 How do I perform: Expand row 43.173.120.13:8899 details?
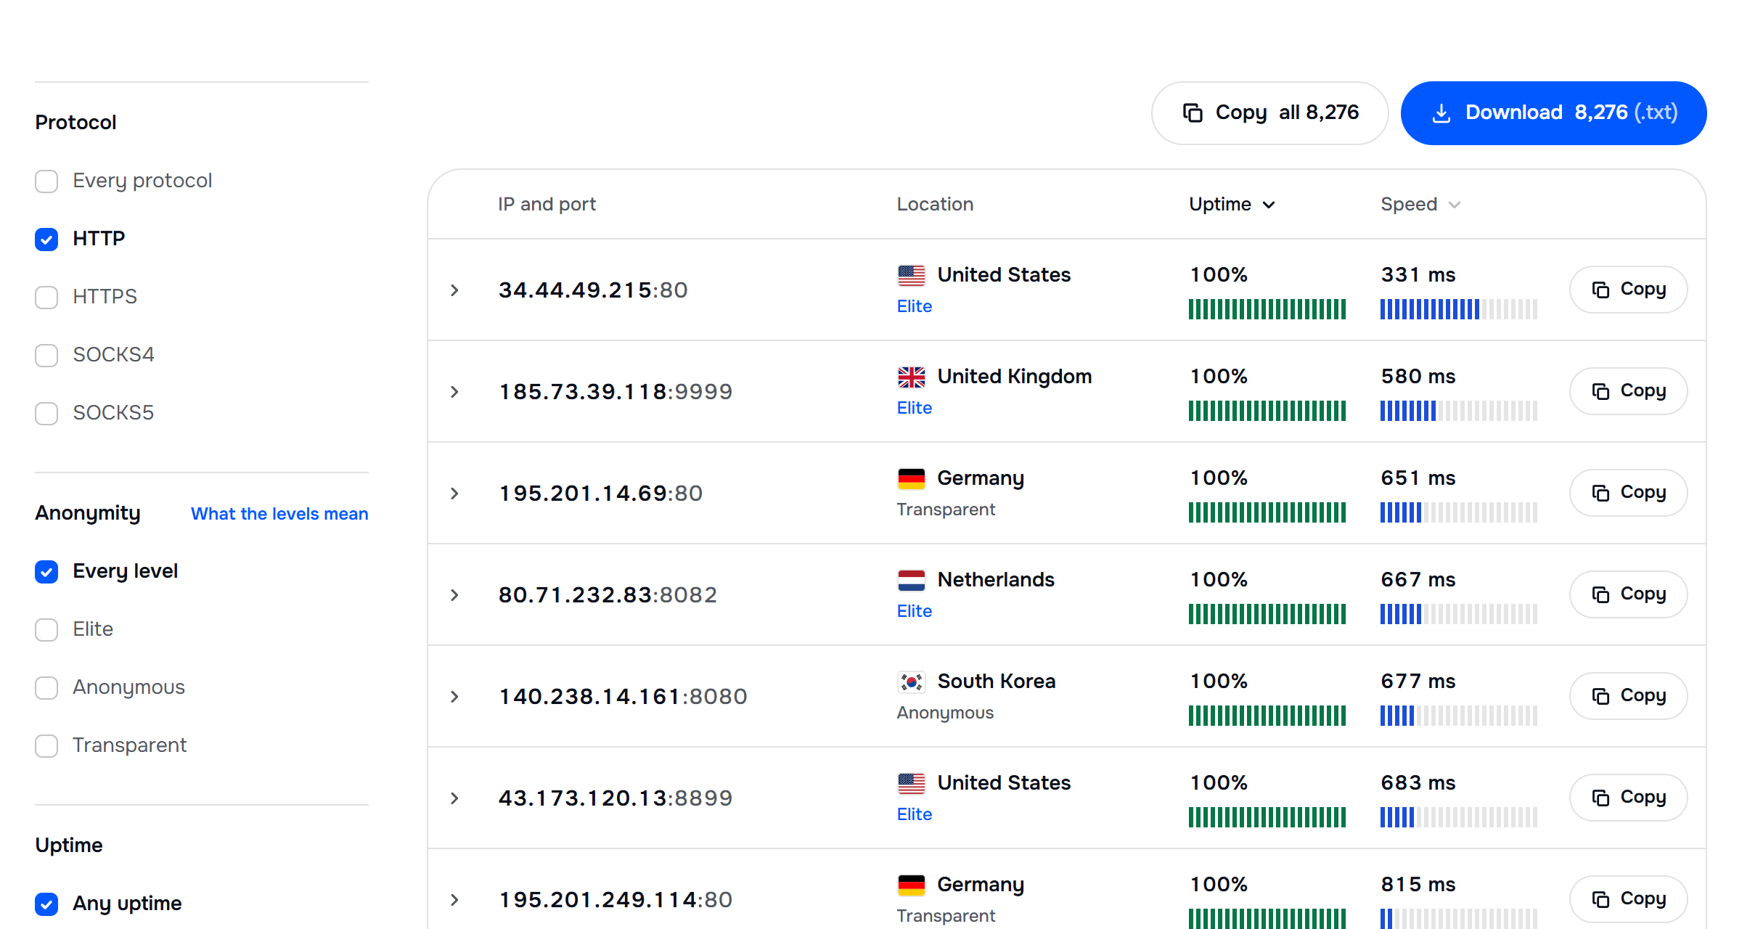point(454,798)
